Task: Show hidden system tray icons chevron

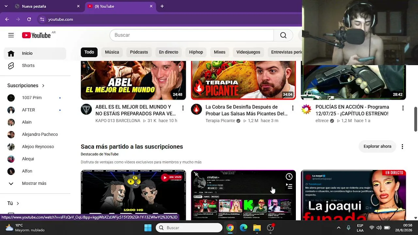Action: (x=339, y=227)
